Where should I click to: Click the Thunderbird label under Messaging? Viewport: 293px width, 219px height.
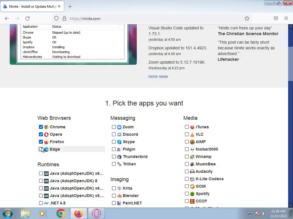(x=135, y=157)
